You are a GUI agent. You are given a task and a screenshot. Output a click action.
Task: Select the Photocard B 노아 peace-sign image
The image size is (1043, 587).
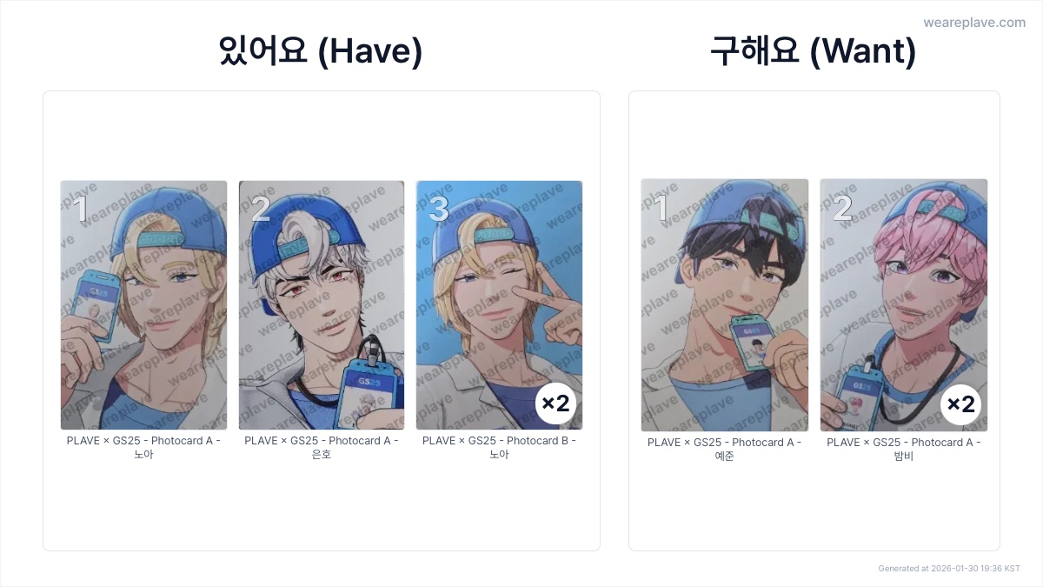click(x=499, y=305)
